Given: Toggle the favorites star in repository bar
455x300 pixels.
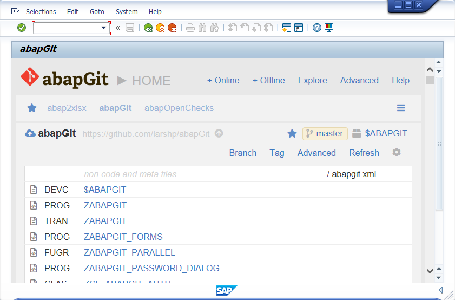Looking at the screenshot, I should pos(32,108).
